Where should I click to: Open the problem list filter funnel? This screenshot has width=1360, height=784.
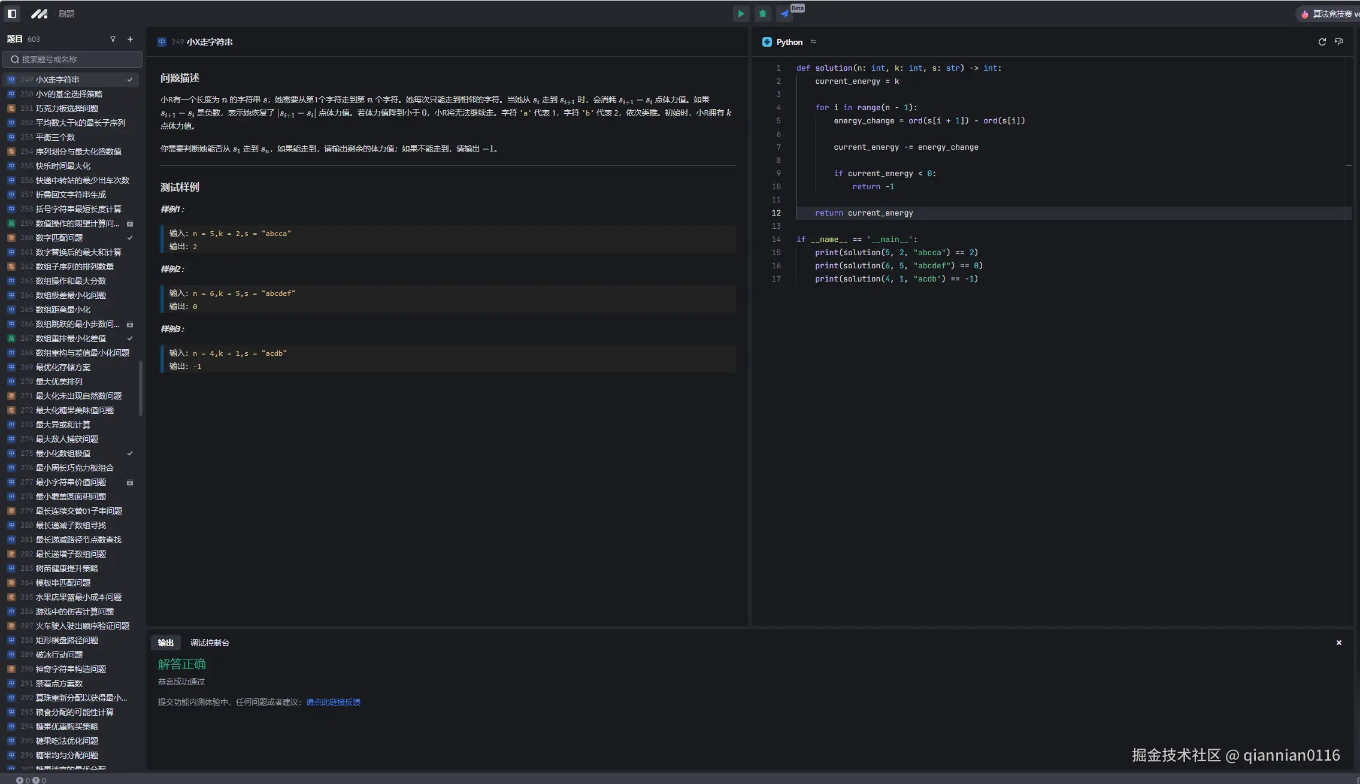pyautogui.click(x=113, y=39)
